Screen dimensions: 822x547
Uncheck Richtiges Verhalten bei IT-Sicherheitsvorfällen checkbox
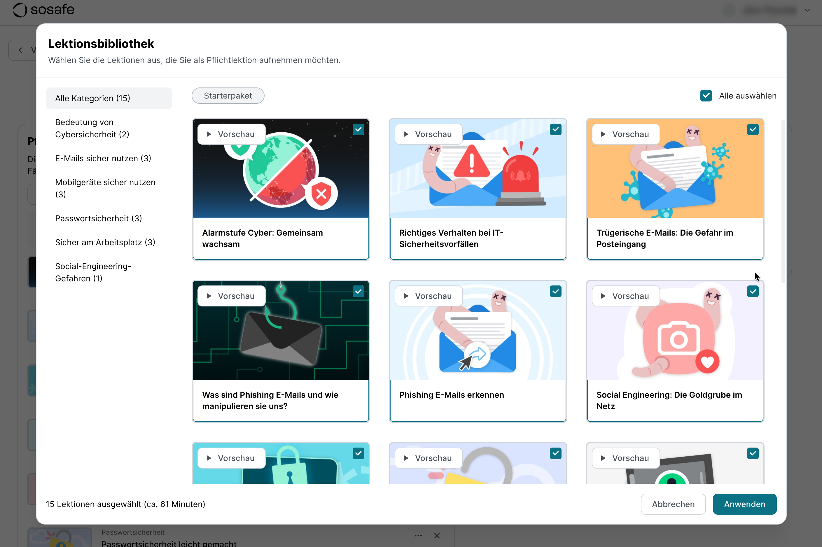555,129
